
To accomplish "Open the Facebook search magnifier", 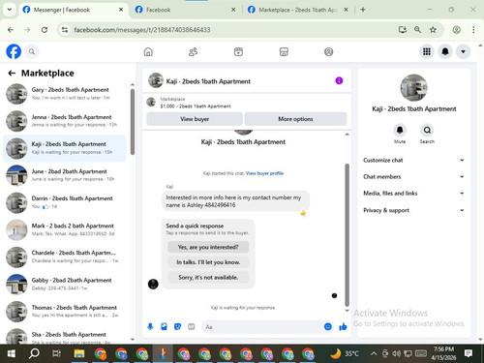I will click(x=32, y=51).
